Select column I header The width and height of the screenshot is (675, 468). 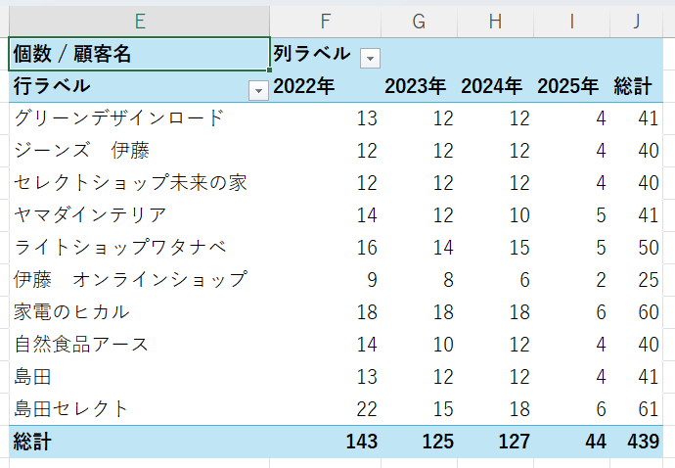point(571,21)
